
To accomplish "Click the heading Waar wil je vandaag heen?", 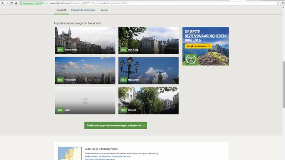I will click(101, 149).
